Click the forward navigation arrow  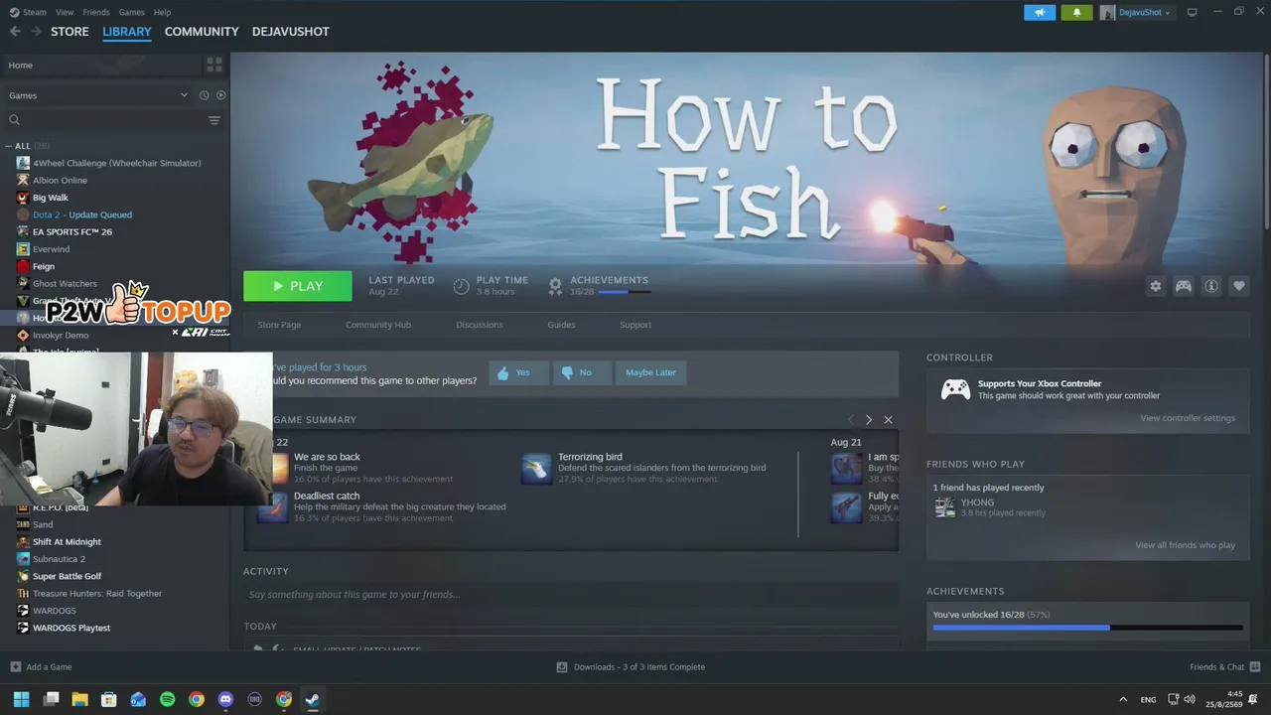click(x=37, y=32)
